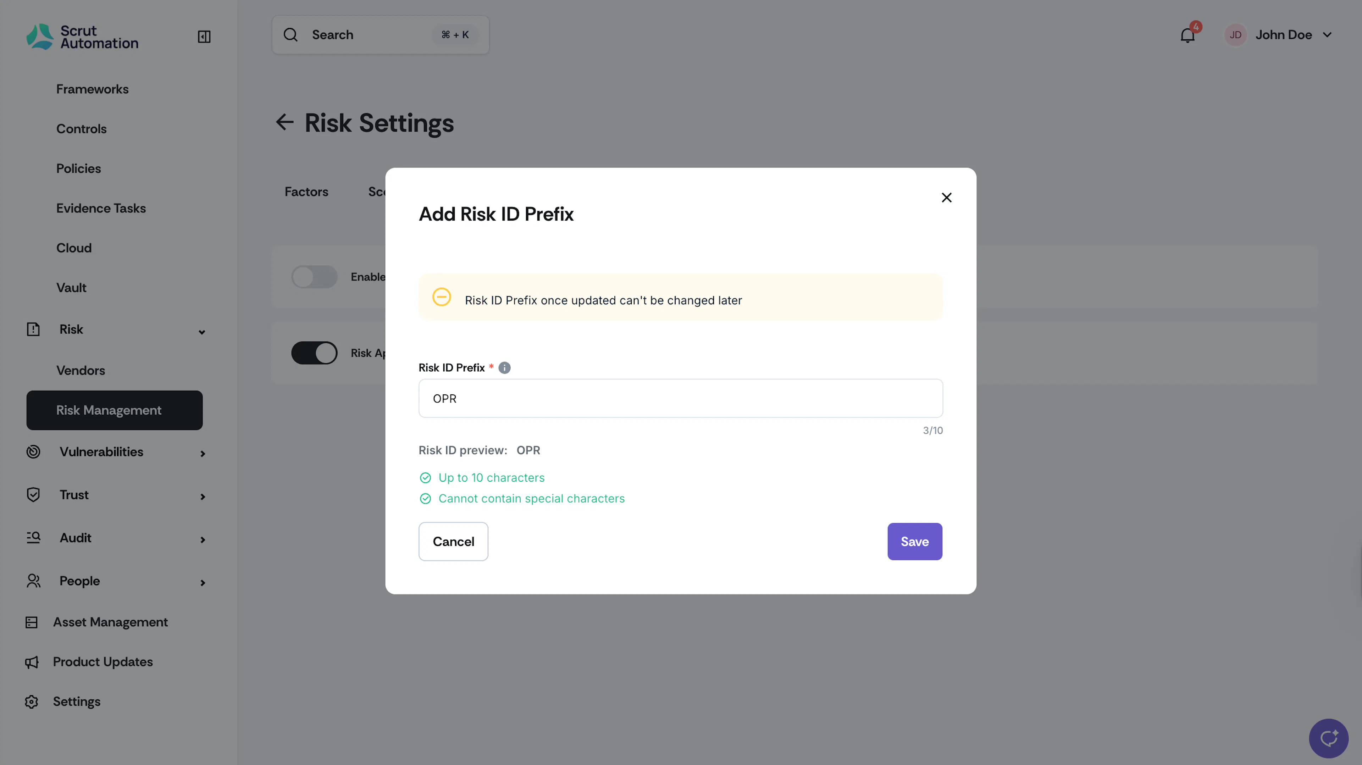
Task: Toggle the Enable switch on
Action: (x=314, y=277)
